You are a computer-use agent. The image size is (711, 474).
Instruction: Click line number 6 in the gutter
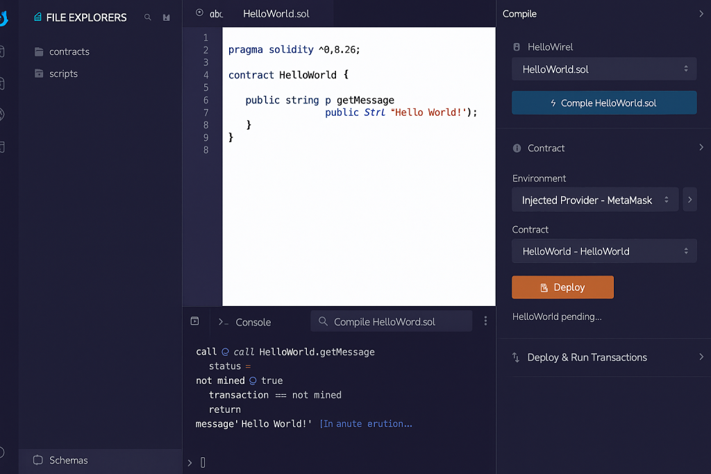coord(206,100)
